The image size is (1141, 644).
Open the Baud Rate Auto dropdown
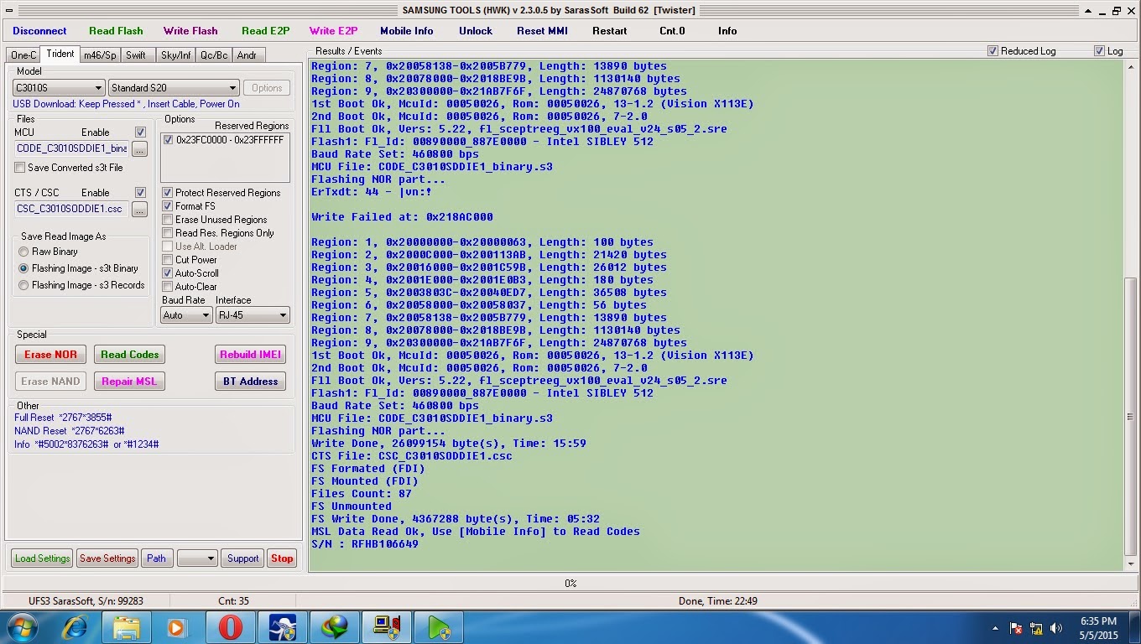186,315
